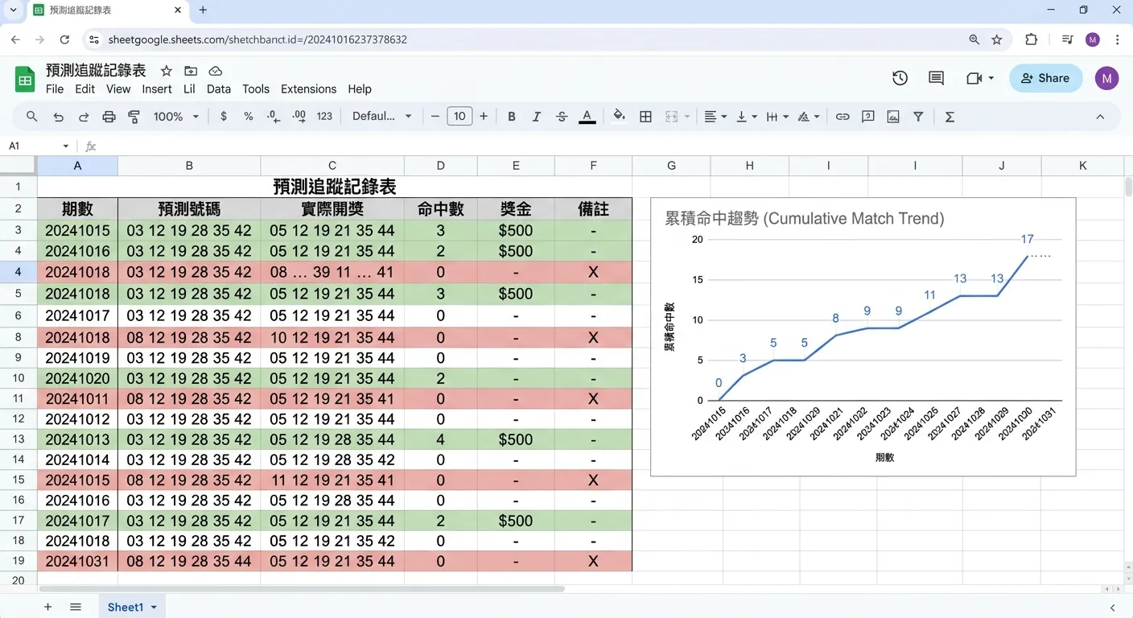Open the functions sigma menu
Screen dimensions: 1133x618
[x=950, y=117]
